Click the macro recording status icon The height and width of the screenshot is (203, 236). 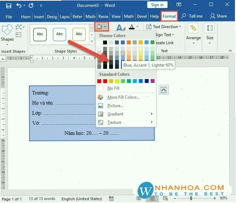click(111, 198)
